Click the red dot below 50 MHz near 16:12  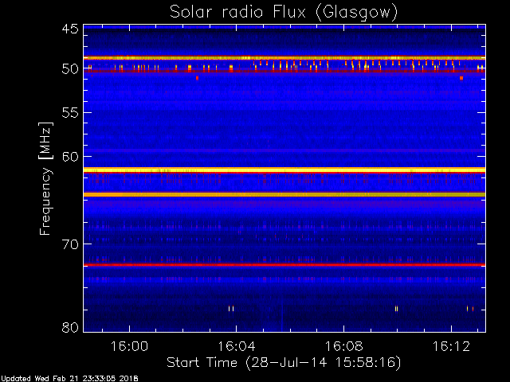click(x=461, y=78)
